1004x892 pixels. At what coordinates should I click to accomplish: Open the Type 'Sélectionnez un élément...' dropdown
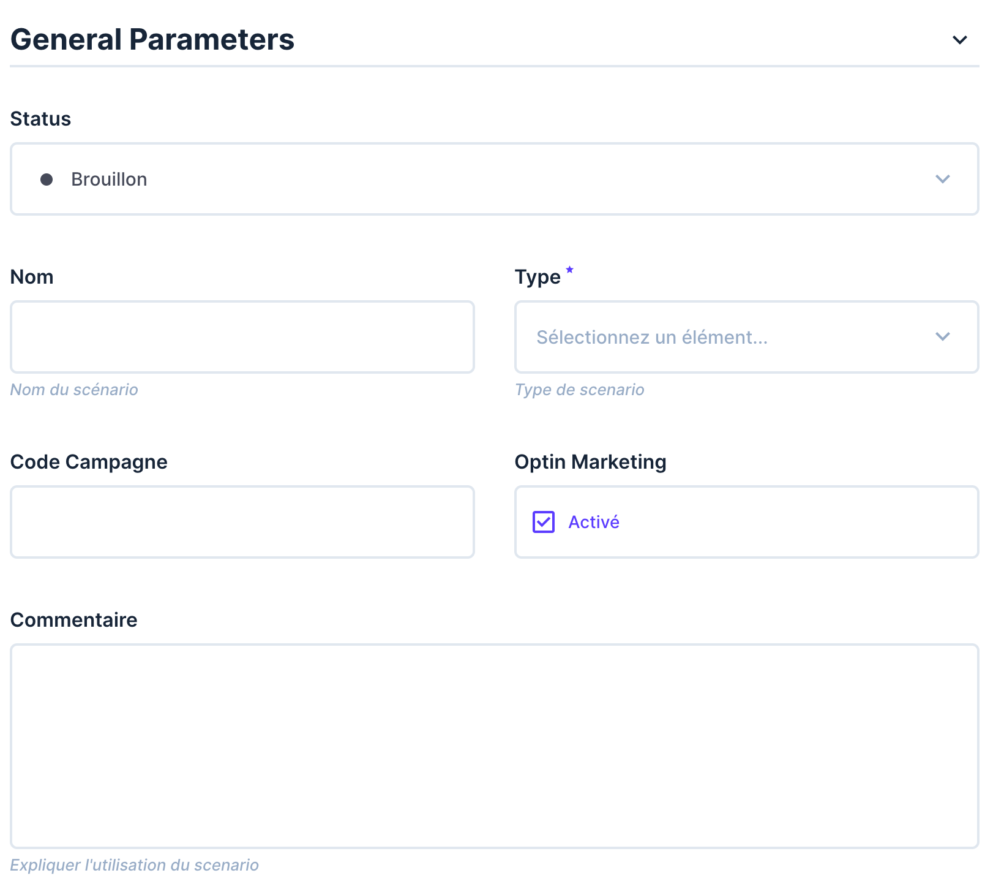[747, 337]
